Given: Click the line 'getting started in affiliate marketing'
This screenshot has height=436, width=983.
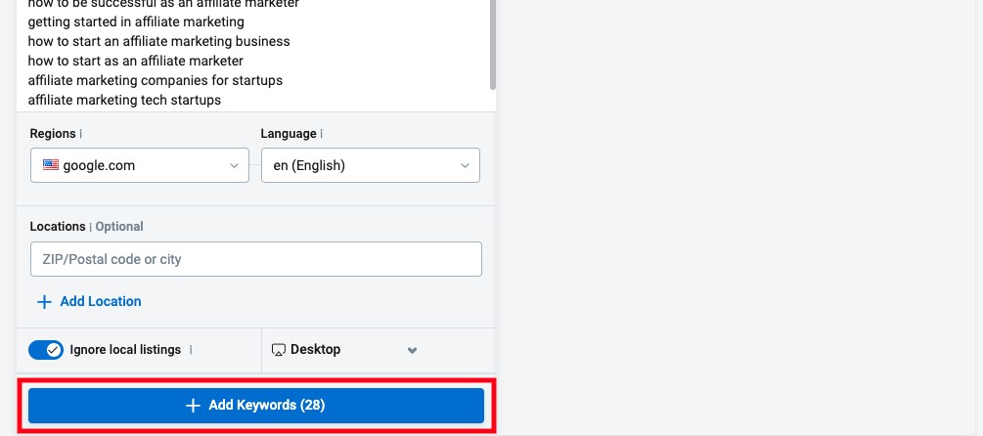Looking at the screenshot, I should coord(136,22).
